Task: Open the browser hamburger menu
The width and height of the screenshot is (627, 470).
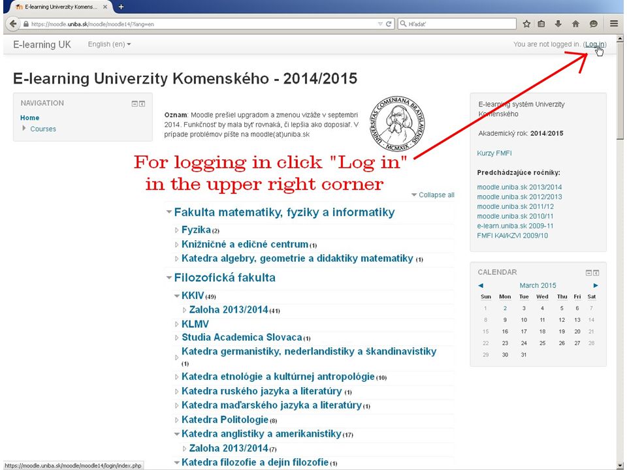Action: [x=614, y=23]
